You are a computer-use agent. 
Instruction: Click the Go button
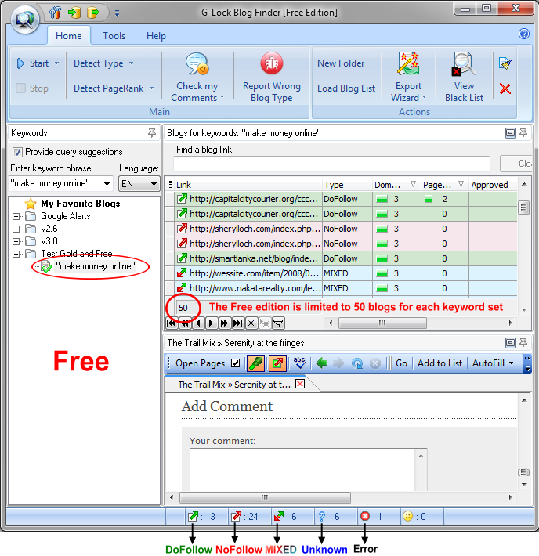401,363
